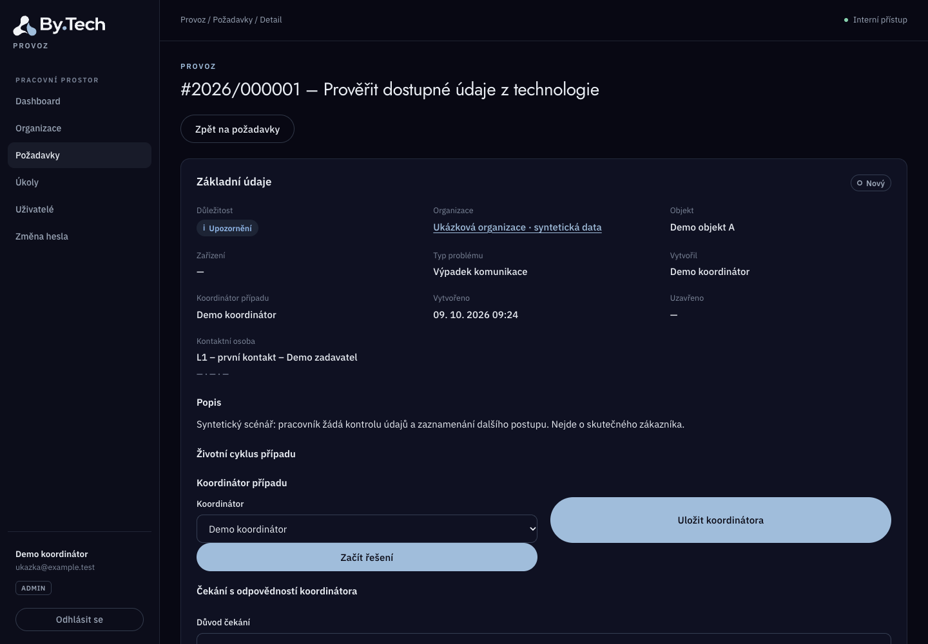This screenshot has width=928, height=644.
Task: Go to Organizace section
Action: [79, 128]
